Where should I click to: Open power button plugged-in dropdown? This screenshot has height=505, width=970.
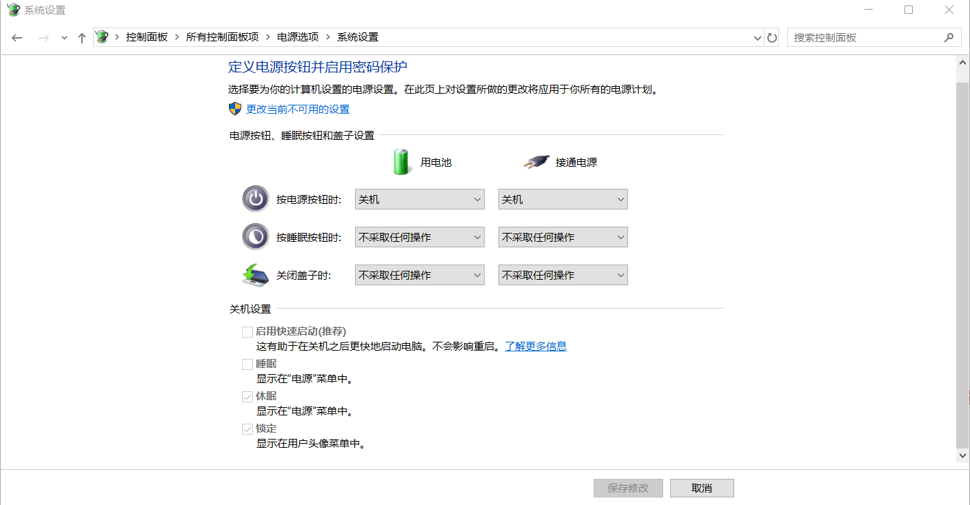pos(563,199)
